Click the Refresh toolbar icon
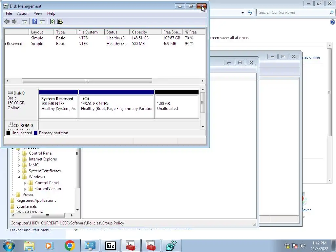The image size is (336, 252). point(52,21)
